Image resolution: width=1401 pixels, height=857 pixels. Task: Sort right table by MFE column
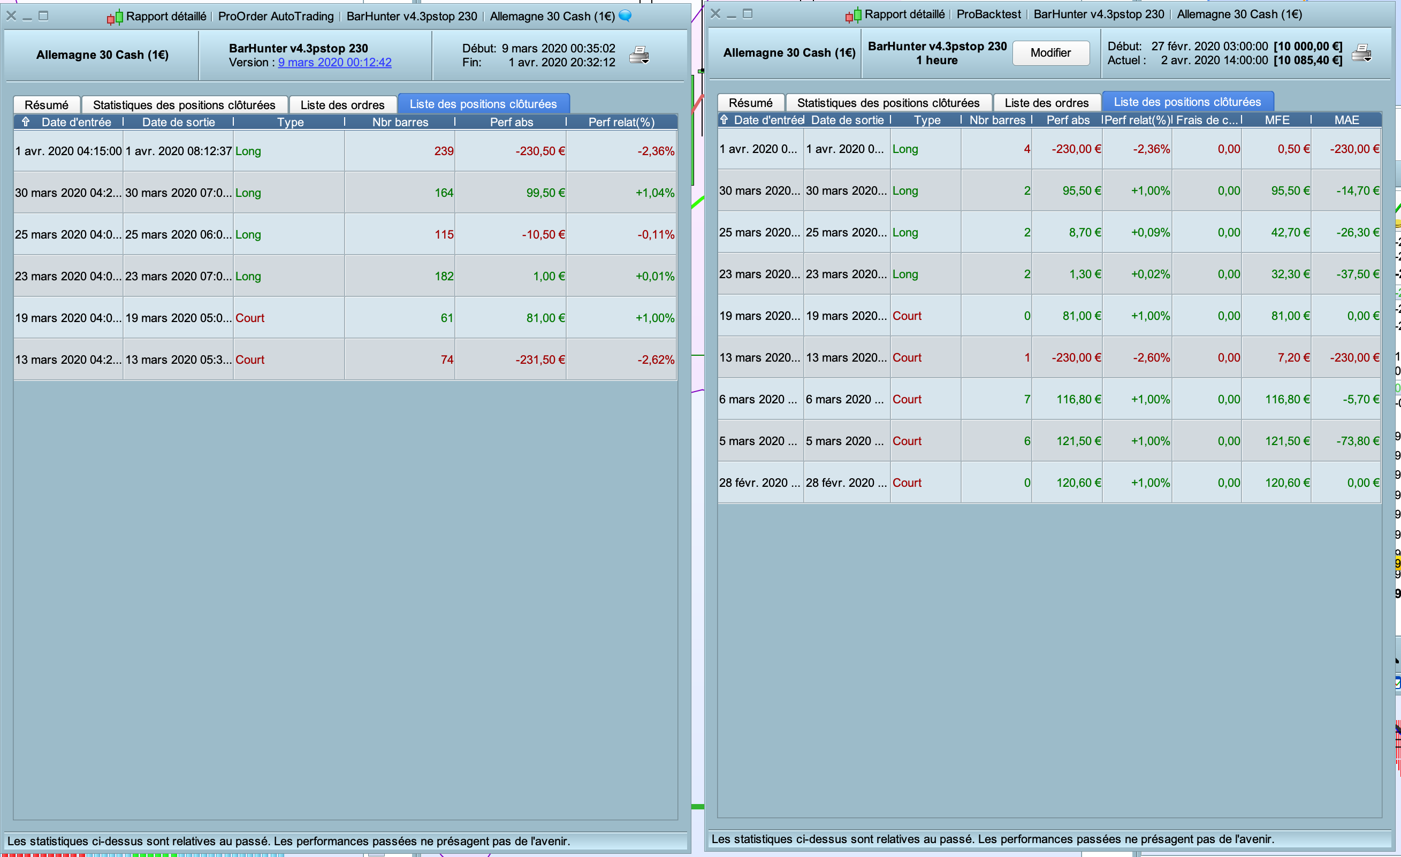pyautogui.click(x=1276, y=120)
